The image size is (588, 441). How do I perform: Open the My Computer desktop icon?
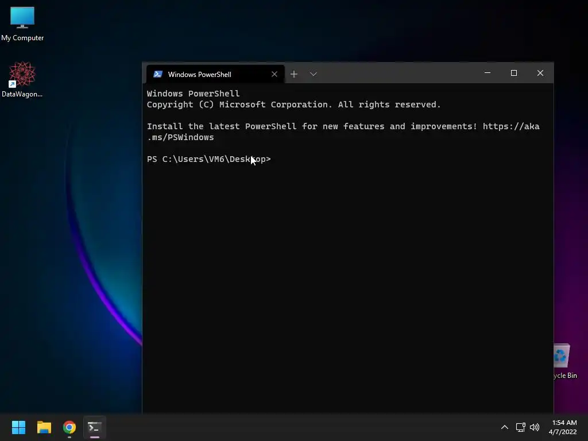click(x=22, y=23)
